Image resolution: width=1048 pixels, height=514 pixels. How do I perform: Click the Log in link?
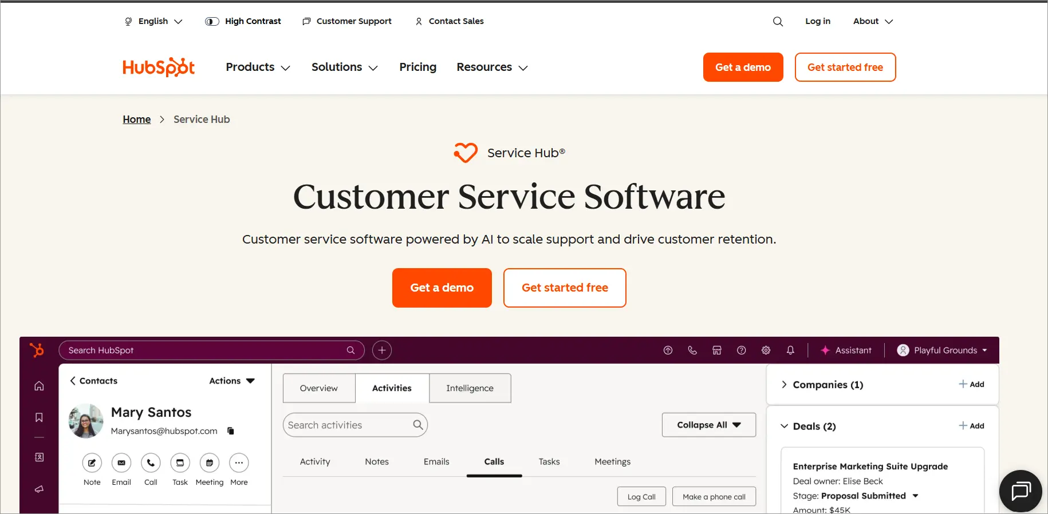coord(818,21)
